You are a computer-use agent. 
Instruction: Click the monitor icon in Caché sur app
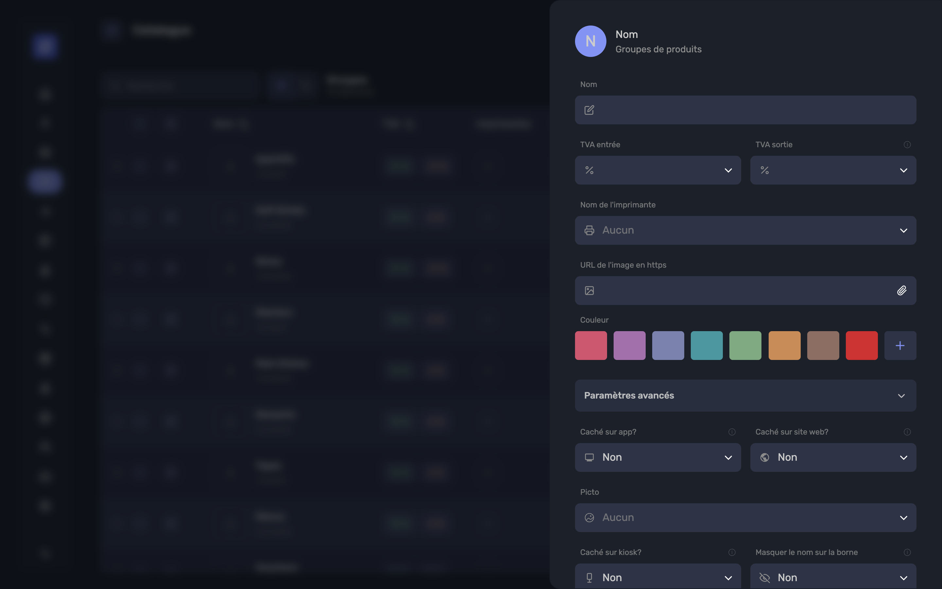click(589, 457)
